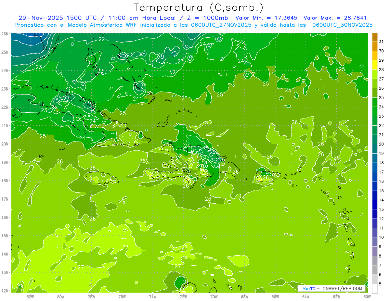Select the 60W longitude axis label
This screenshot has height=301, width=390.
[x=367, y=296]
